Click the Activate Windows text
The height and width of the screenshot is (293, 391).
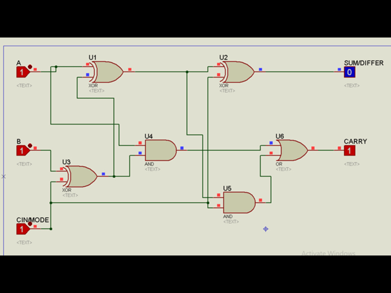click(328, 253)
